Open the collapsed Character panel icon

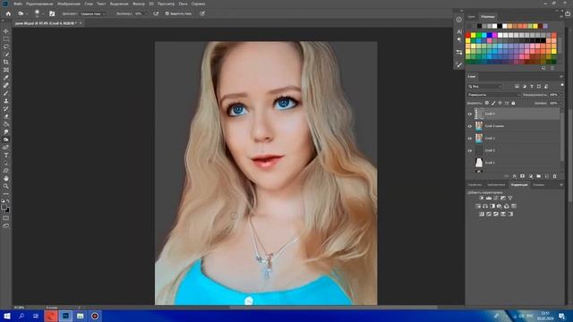click(x=459, y=32)
